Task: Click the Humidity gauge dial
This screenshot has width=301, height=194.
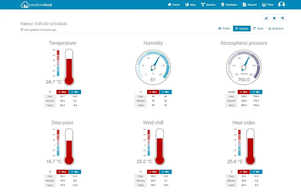Action: (x=153, y=67)
